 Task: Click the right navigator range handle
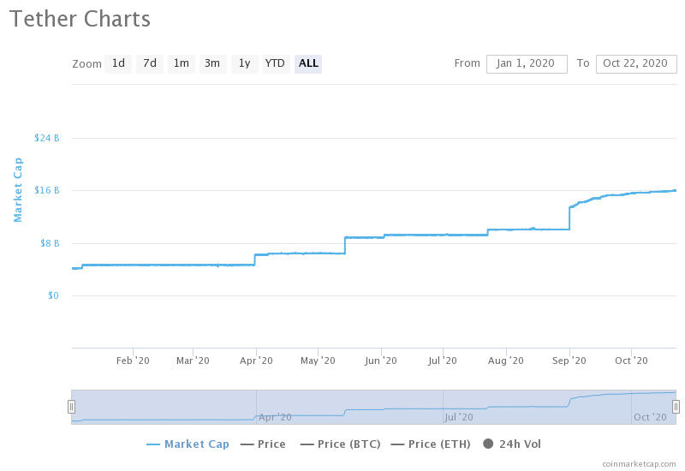(x=676, y=407)
